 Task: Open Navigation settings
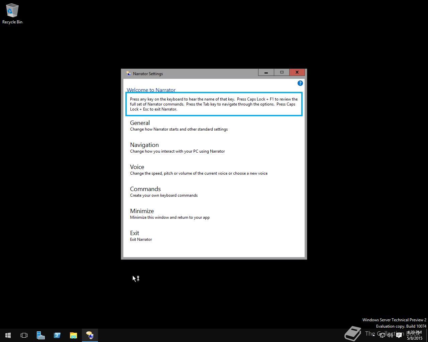coord(177,148)
